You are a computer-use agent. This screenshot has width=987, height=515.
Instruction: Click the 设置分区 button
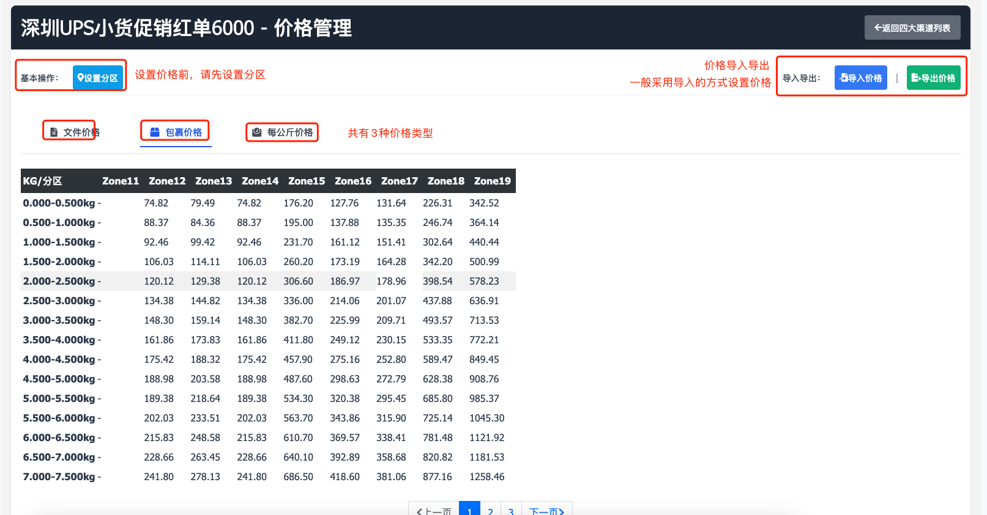[x=98, y=78]
